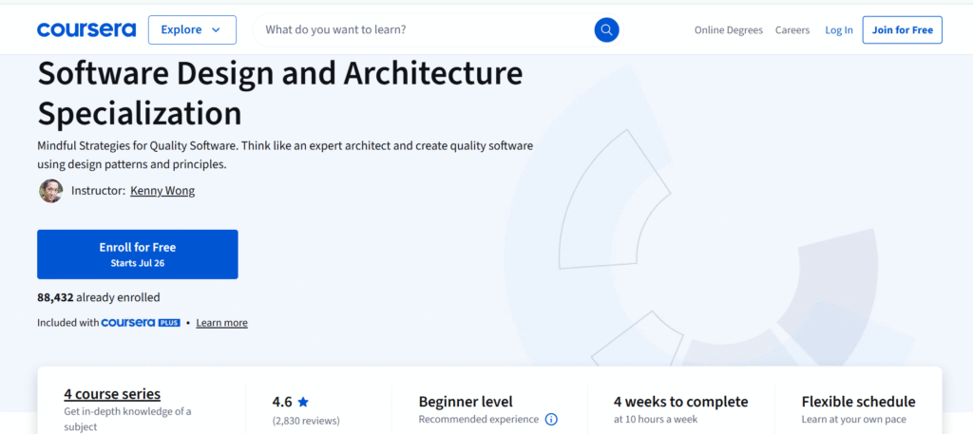Click the Coursera logo
Screen dimensions: 973x434
[86, 29]
